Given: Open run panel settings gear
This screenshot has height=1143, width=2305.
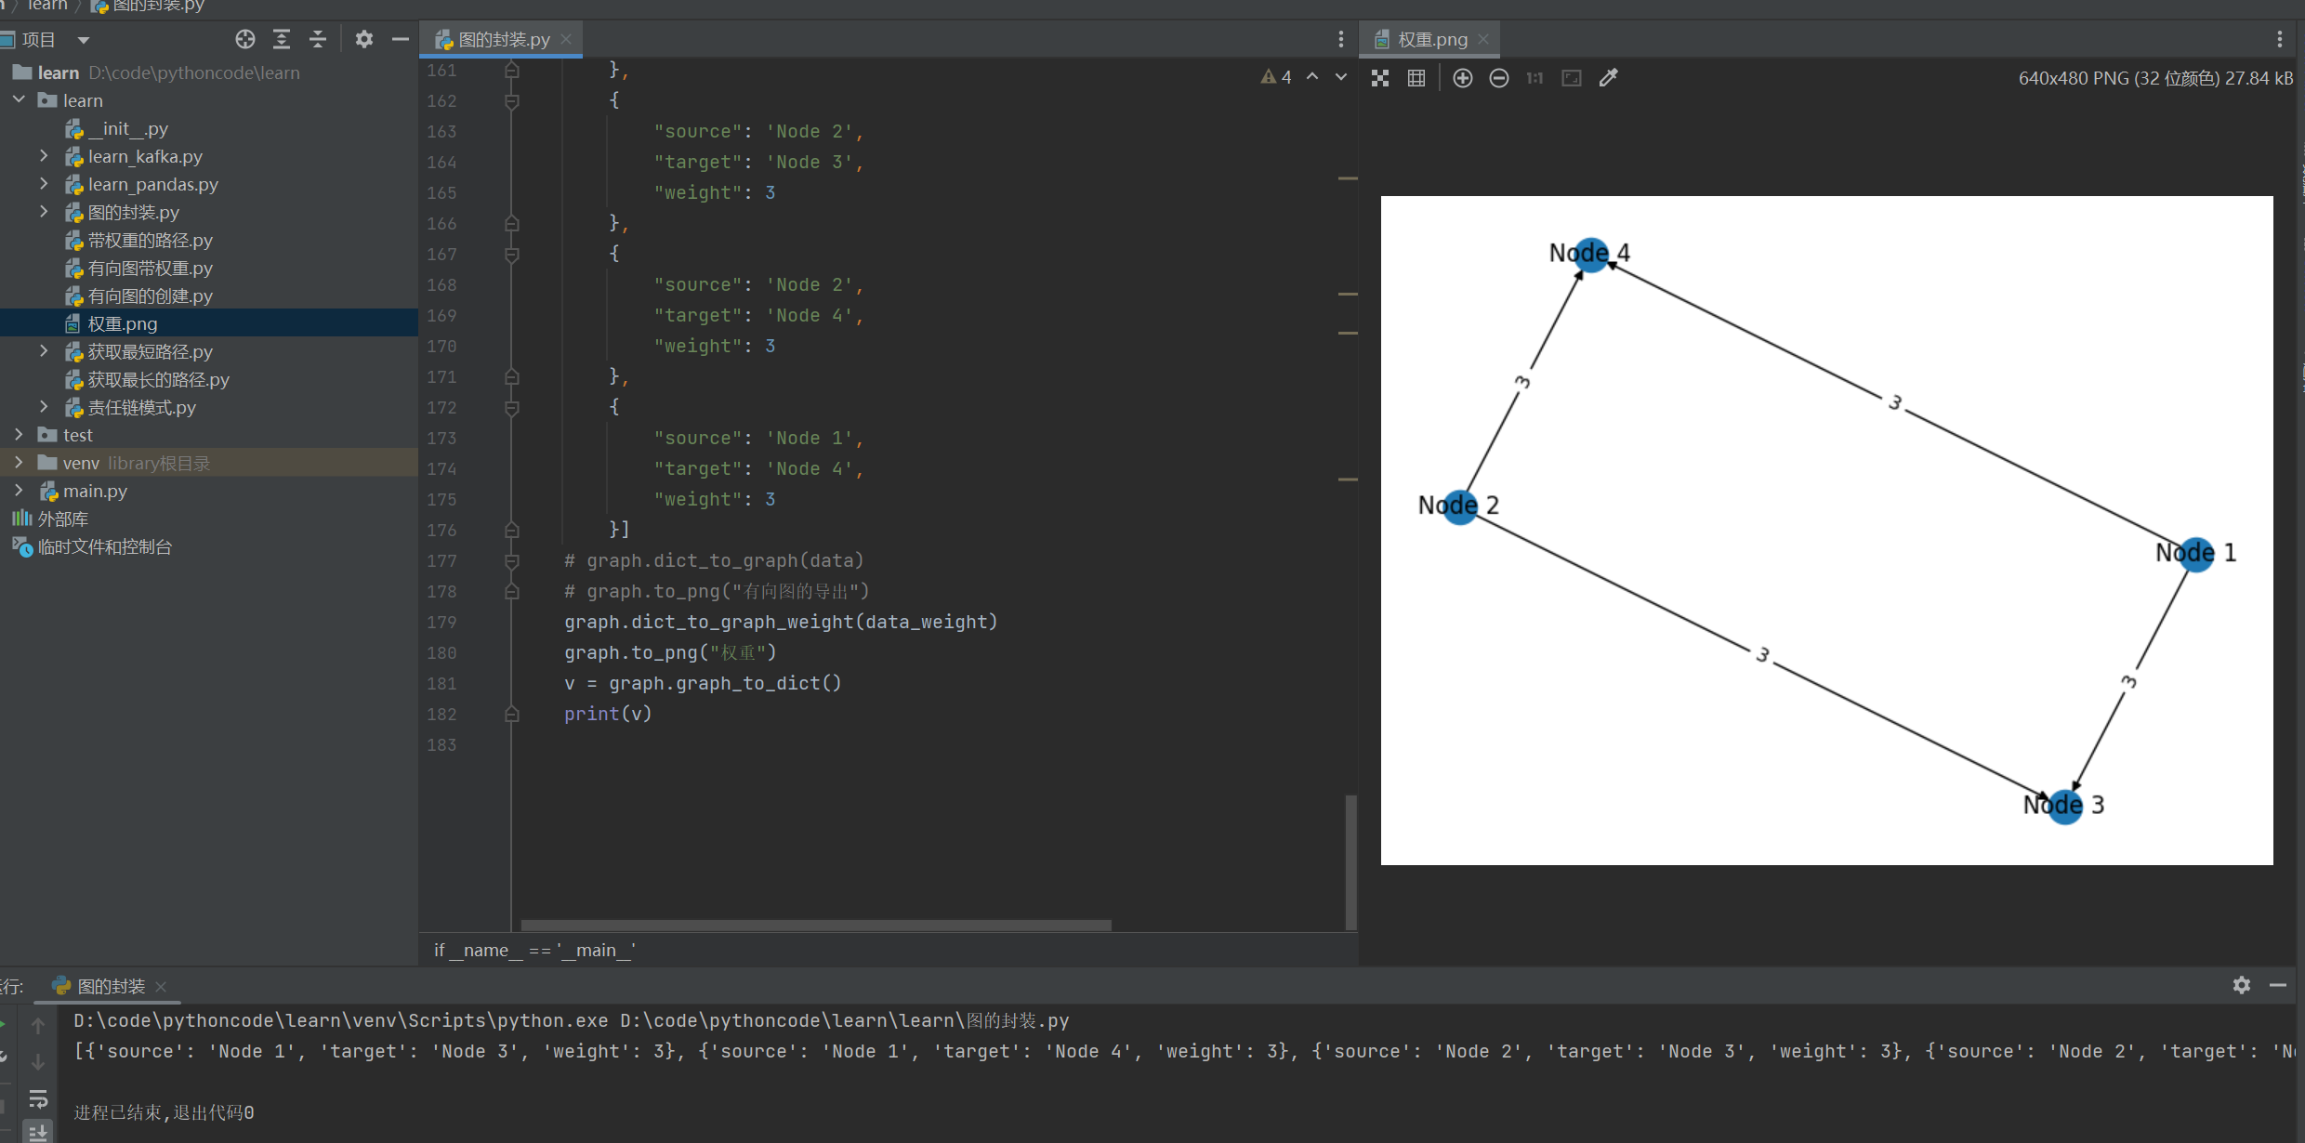Looking at the screenshot, I should coord(2241,985).
